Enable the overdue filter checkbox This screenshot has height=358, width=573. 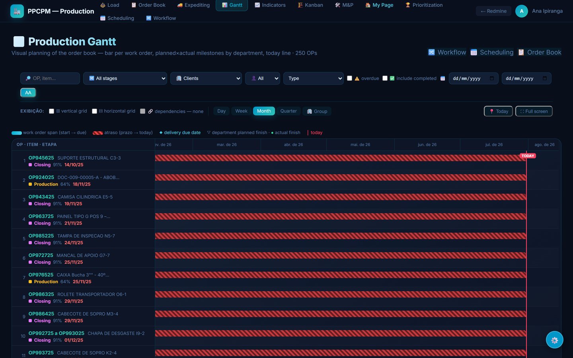pos(349,78)
